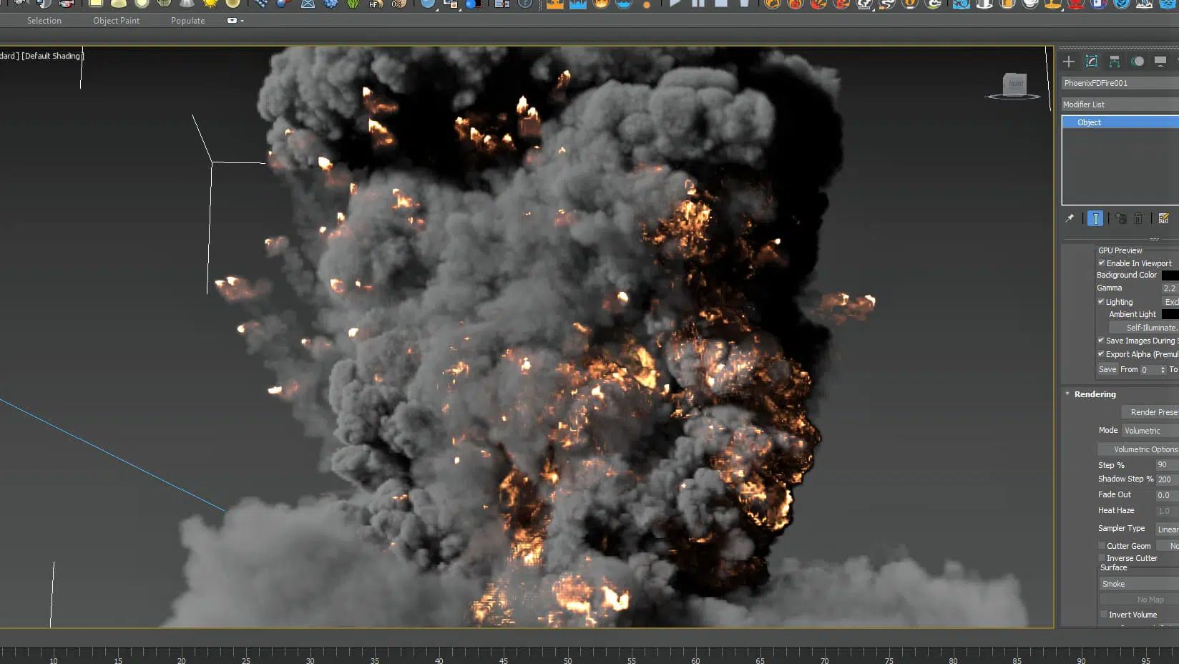Toggle Show End Result in the stack toolbar

tap(1095, 218)
